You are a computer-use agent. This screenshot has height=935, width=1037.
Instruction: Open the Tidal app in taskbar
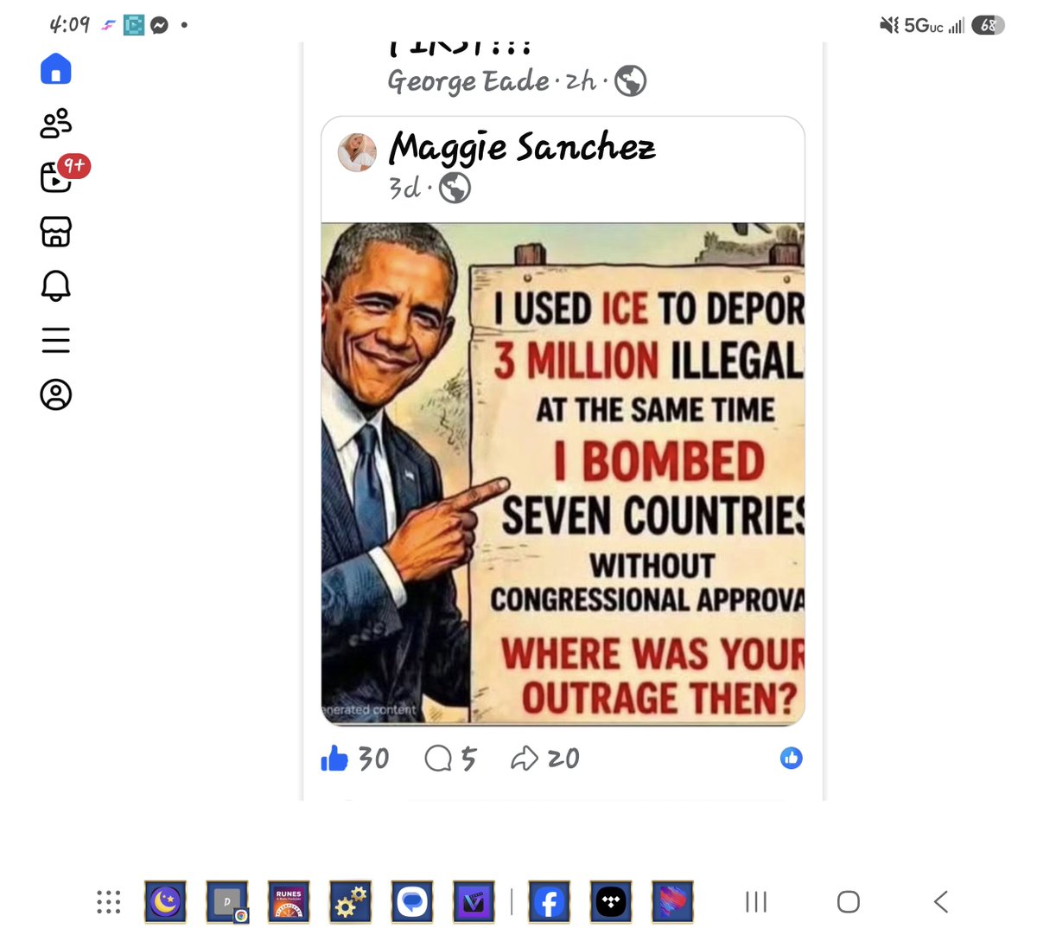pos(611,902)
